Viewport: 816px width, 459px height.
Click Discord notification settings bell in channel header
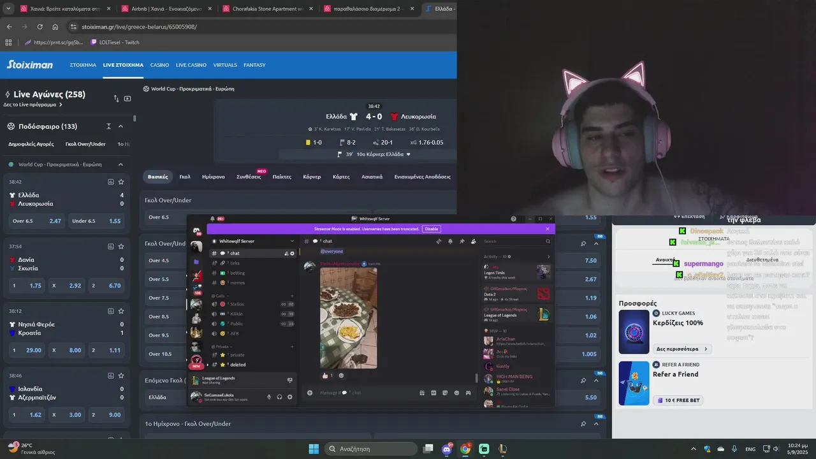(x=450, y=241)
